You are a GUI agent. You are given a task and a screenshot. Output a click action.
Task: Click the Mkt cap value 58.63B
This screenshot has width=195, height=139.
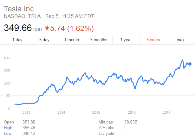[x=131, y=122]
